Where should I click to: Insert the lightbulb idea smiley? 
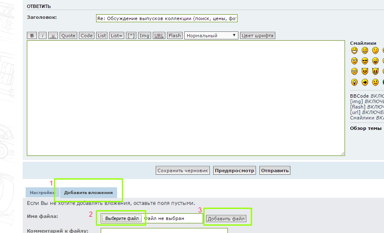[354, 82]
